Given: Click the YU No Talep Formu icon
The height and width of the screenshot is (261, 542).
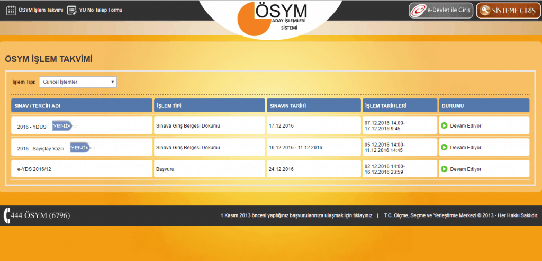Looking at the screenshot, I should [x=72, y=10].
